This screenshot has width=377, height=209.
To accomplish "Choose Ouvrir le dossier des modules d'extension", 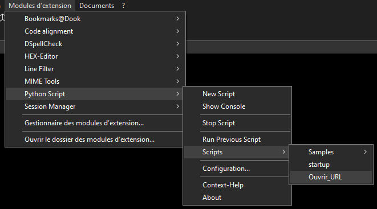I will [x=95, y=140].
